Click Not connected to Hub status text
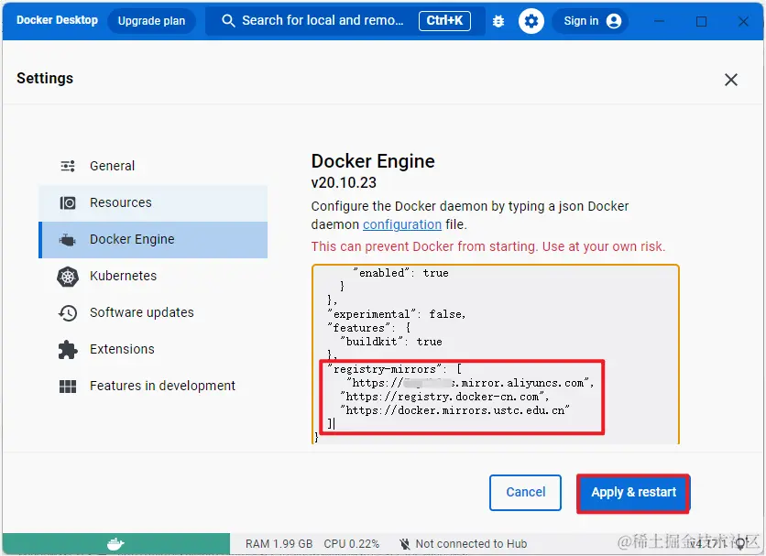The image size is (766, 556). point(471,544)
